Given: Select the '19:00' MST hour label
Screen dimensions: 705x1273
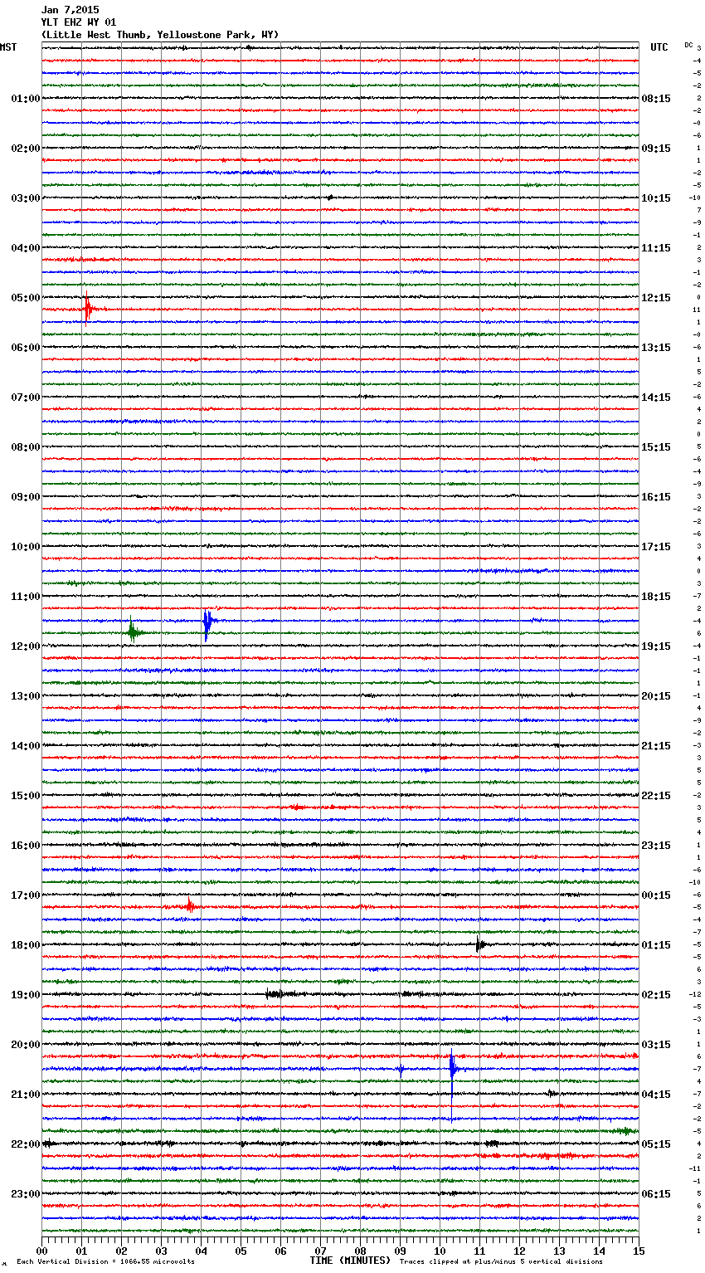Looking at the screenshot, I should tap(26, 995).
